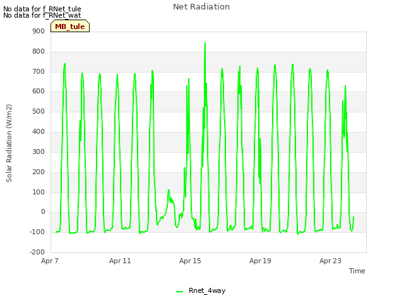Click the Apr 11 x-axis tick label
The height and width of the screenshot is (303, 404).
120,261
